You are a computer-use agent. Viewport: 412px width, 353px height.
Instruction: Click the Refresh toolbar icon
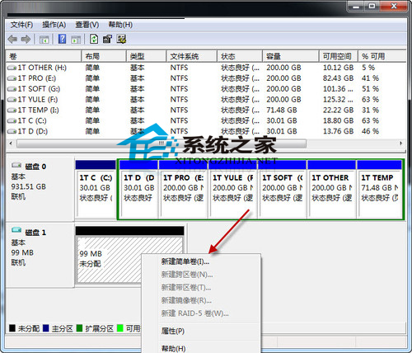pyautogui.click(x=94, y=39)
